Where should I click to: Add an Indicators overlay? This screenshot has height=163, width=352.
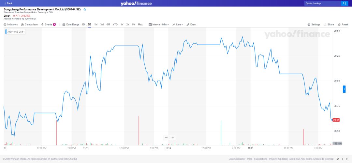[x=11, y=24]
